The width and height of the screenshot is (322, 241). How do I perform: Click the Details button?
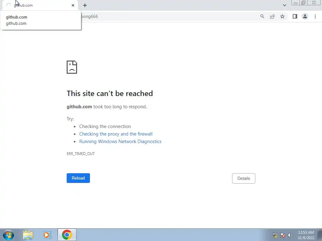tap(244, 178)
